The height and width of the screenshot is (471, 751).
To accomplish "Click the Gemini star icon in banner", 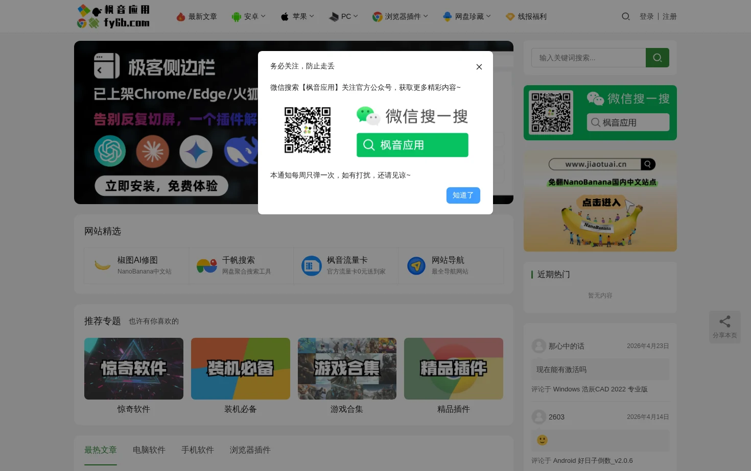I will tap(196, 152).
